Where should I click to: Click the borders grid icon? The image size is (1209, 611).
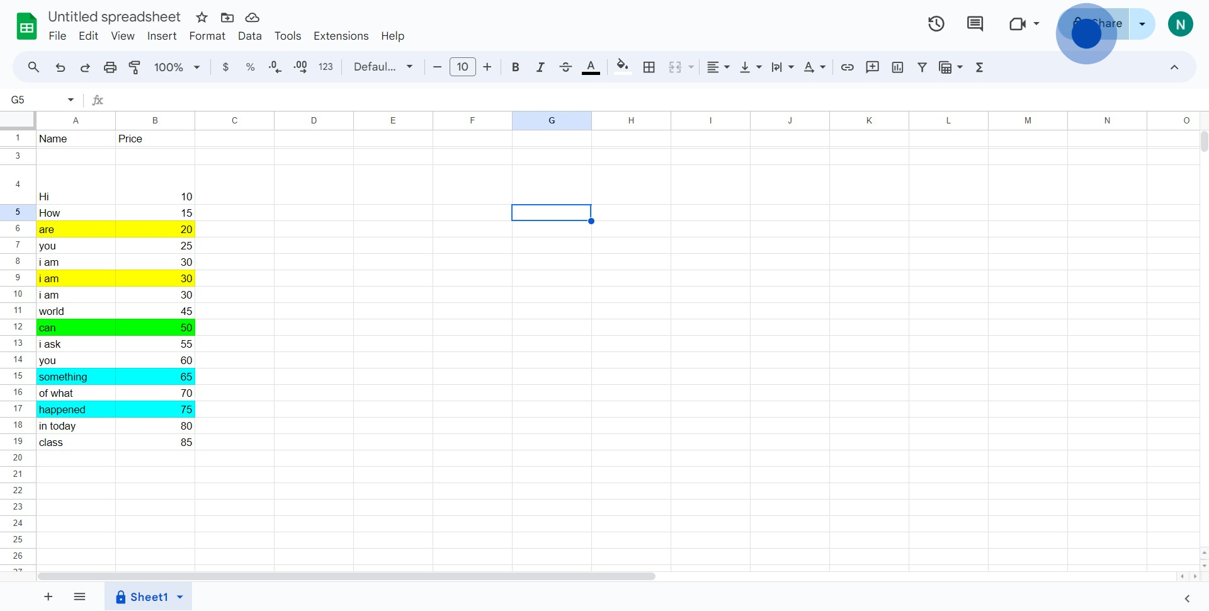tap(649, 67)
